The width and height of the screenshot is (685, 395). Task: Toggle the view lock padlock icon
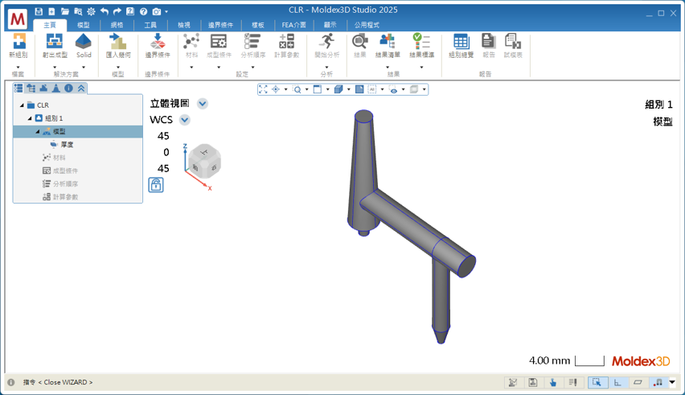click(156, 185)
